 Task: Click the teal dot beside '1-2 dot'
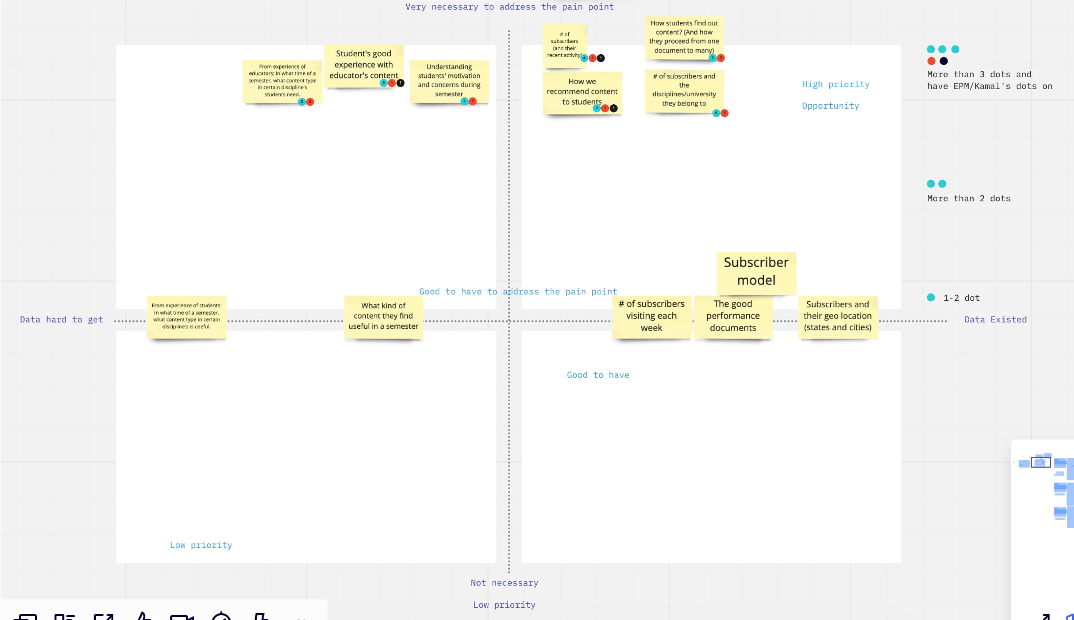tap(931, 298)
